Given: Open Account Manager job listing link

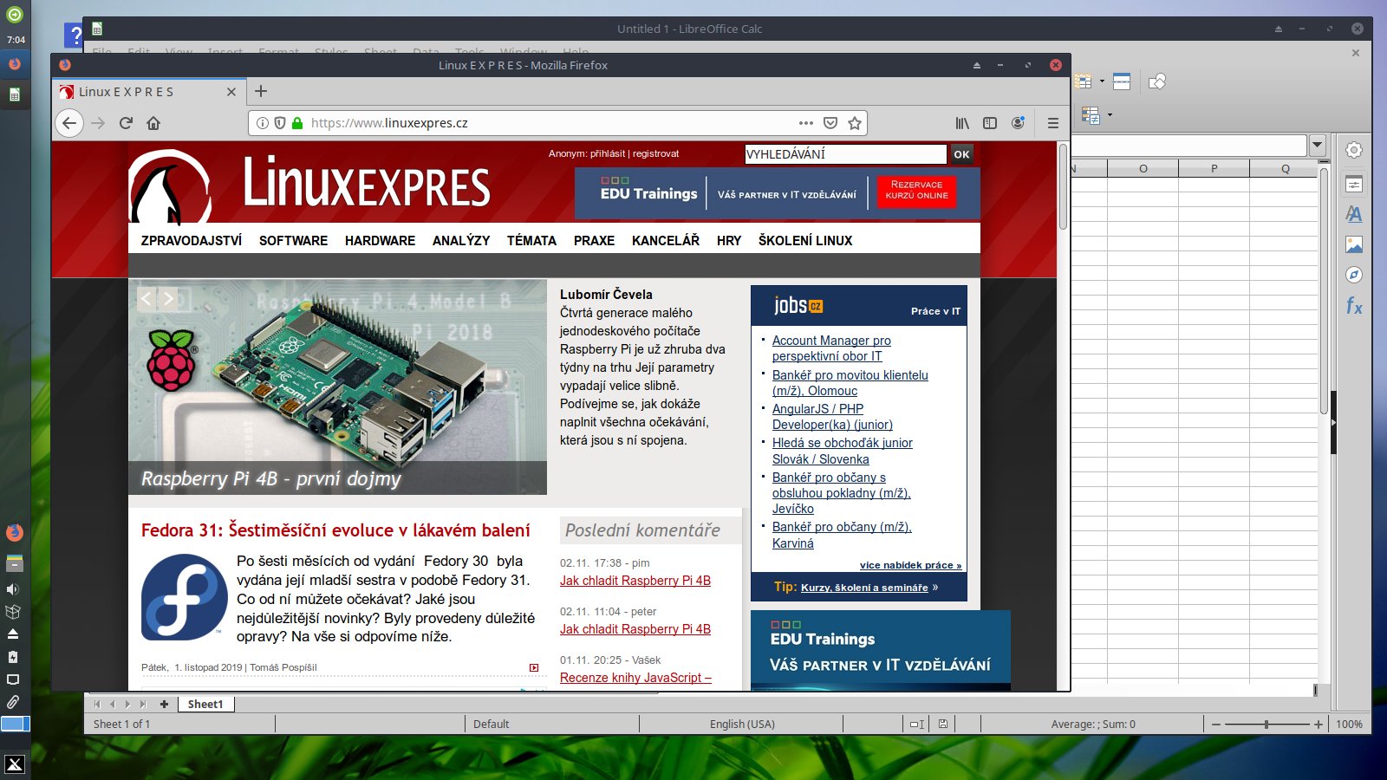Looking at the screenshot, I should tap(831, 348).
